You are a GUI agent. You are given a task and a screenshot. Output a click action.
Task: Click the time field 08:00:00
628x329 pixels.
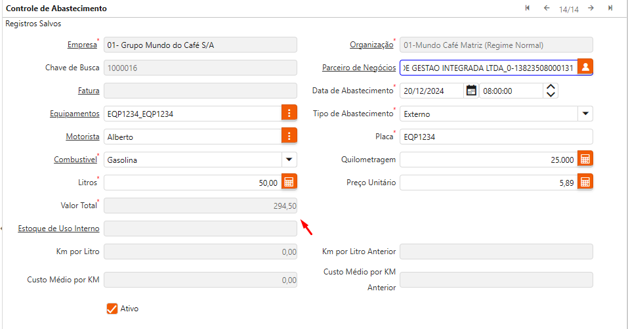tap(511, 91)
